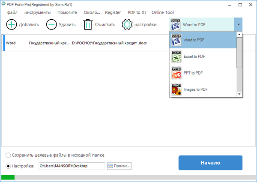Click the Просма... browse button

[x=120, y=166]
